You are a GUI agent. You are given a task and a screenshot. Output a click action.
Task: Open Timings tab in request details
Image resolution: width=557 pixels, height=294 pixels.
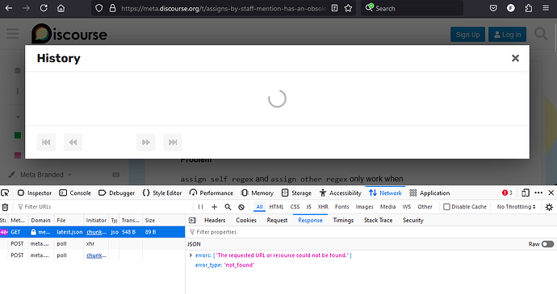(x=343, y=220)
